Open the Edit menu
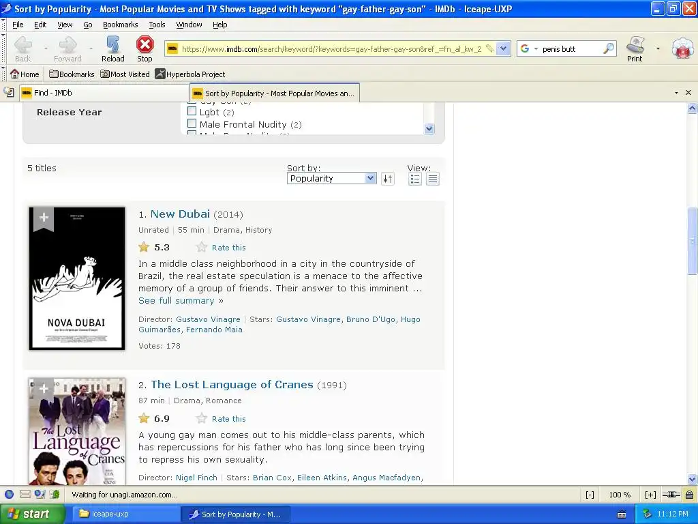 point(40,25)
